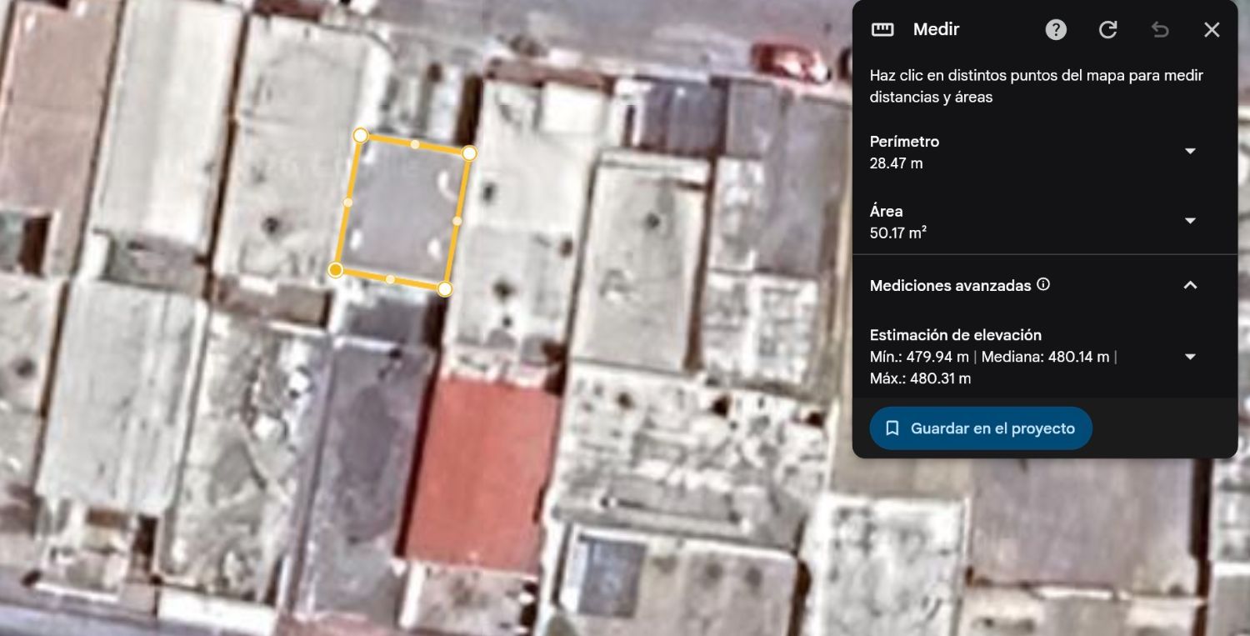
Task: Close the Medir measurement panel
Action: coord(1212,30)
